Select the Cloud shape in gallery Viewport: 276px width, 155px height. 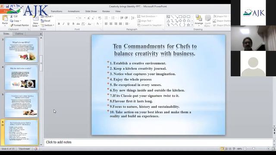tap(188, 21)
